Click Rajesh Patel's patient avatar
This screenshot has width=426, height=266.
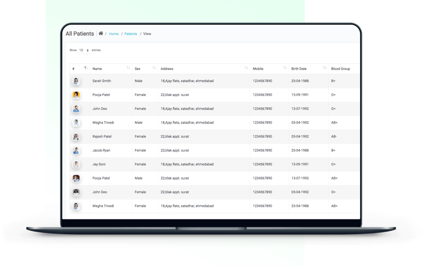click(x=76, y=137)
